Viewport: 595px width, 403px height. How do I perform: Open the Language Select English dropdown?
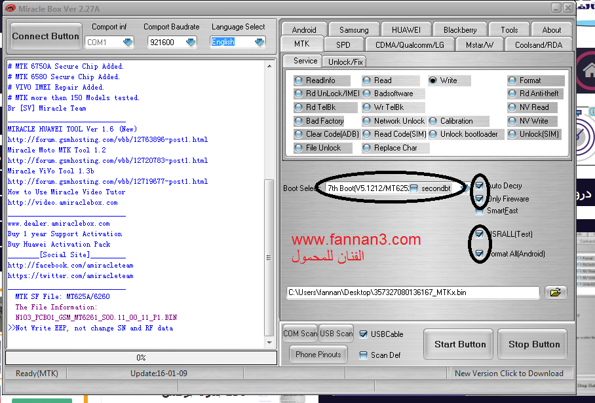tap(259, 42)
